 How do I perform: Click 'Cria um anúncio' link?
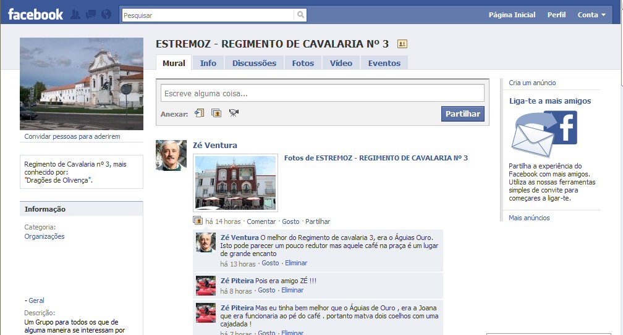pyautogui.click(x=532, y=83)
